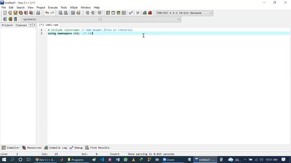Open the Search menu
This screenshot has width=291, height=163.
coord(20,8)
